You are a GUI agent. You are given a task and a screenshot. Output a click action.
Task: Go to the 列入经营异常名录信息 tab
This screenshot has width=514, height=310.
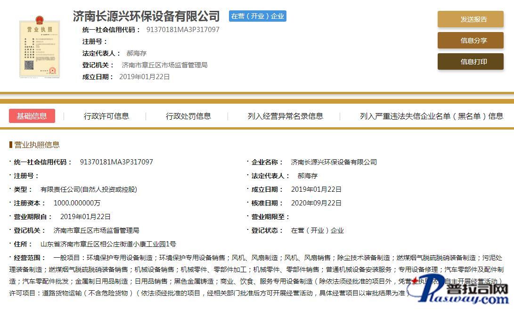(x=286, y=116)
